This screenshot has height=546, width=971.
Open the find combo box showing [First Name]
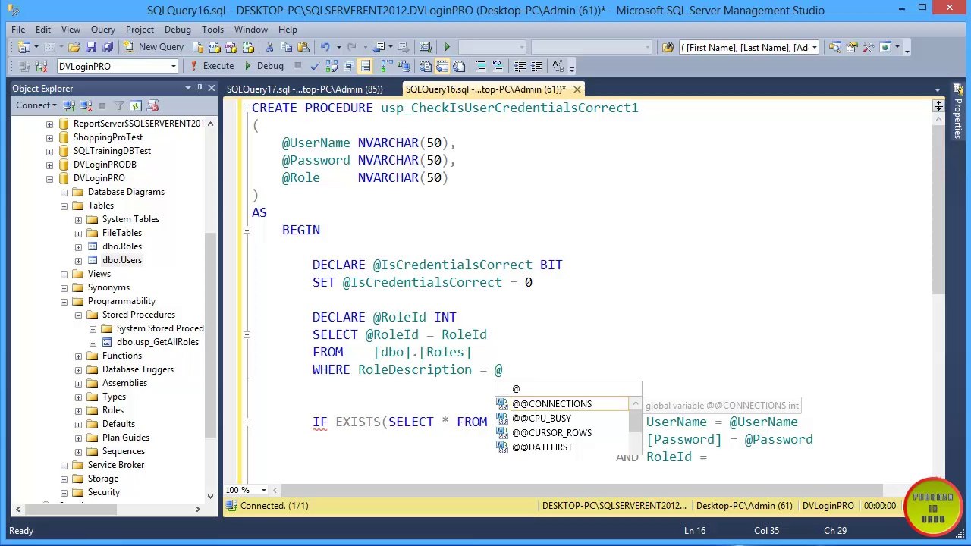749,47
